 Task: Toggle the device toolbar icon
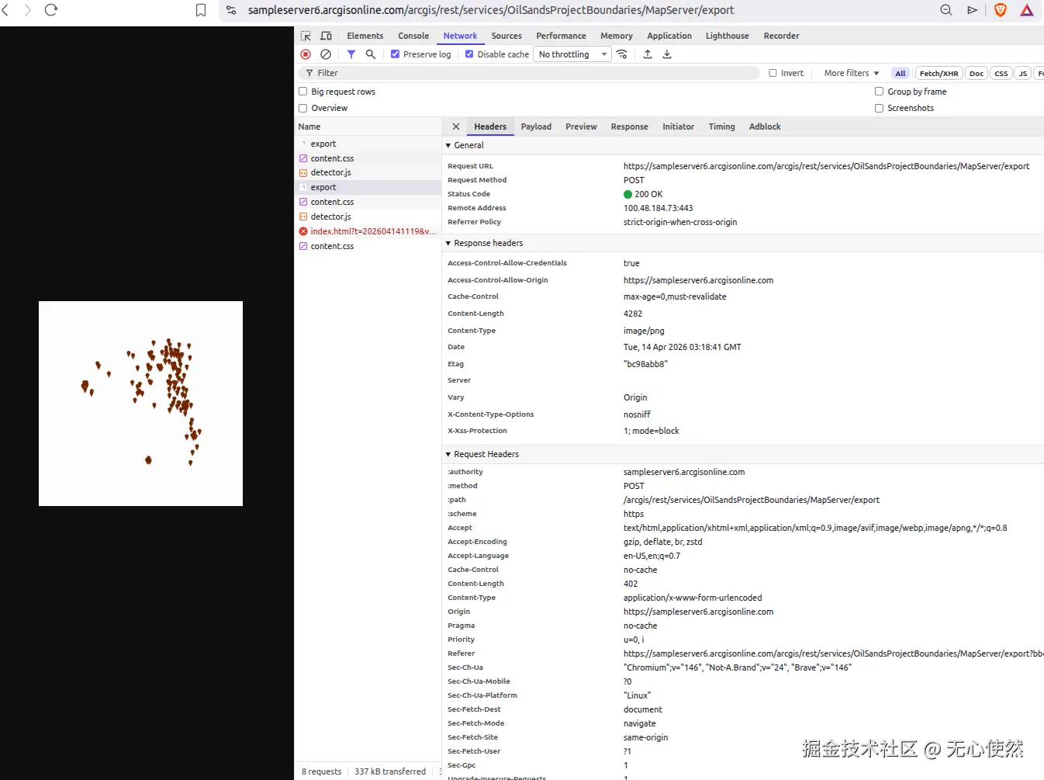click(x=326, y=36)
